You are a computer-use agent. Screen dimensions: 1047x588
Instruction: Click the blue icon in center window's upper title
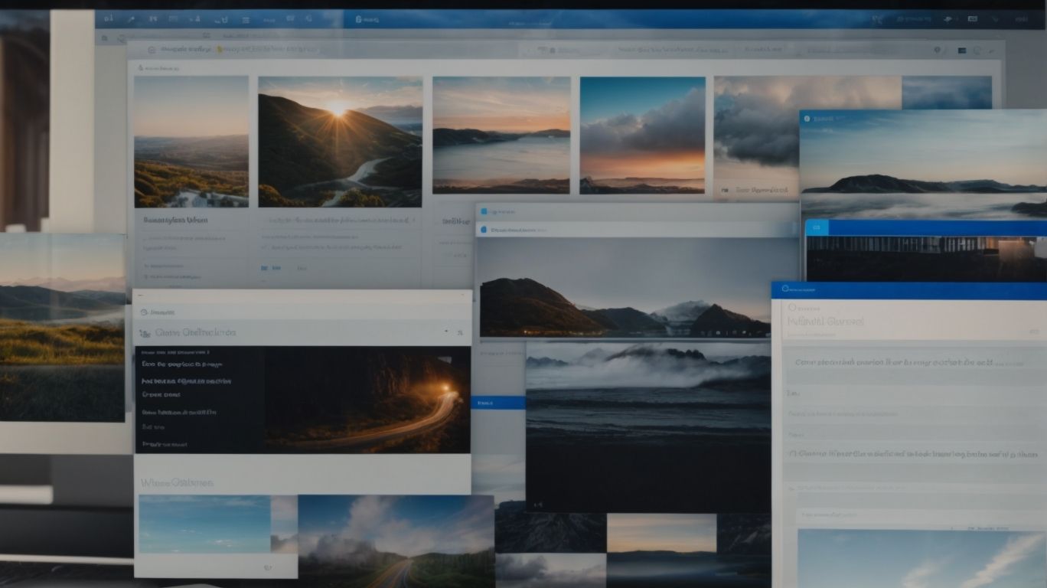tap(483, 211)
